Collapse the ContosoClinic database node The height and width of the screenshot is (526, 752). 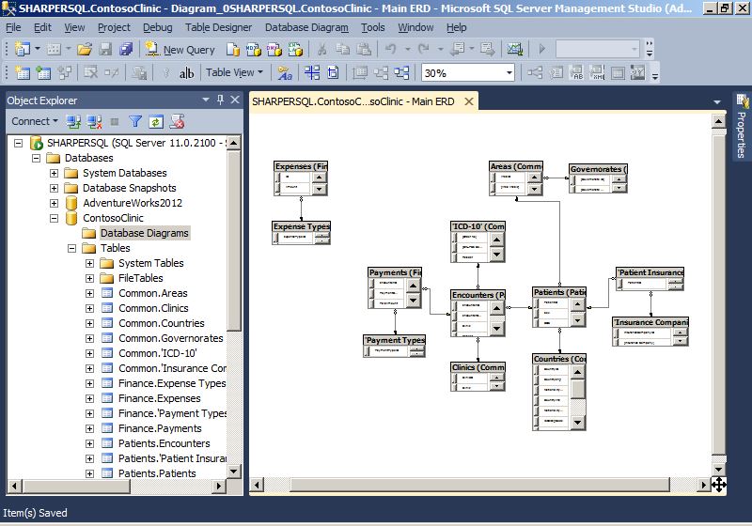(55, 218)
